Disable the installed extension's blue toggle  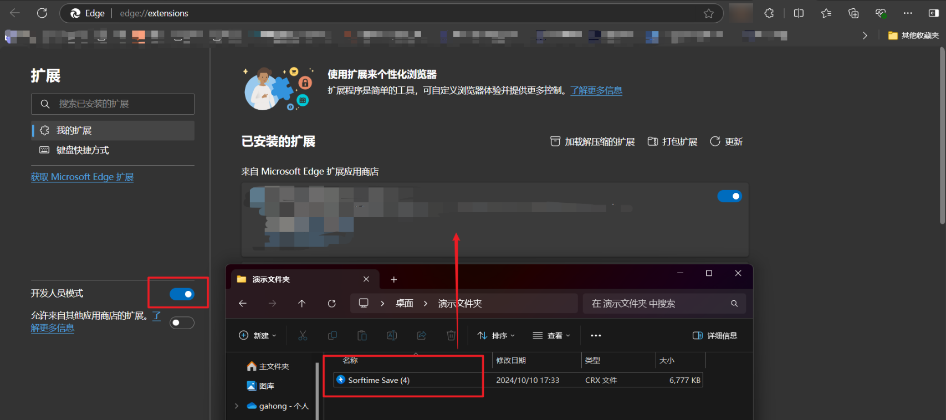(729, 196)
